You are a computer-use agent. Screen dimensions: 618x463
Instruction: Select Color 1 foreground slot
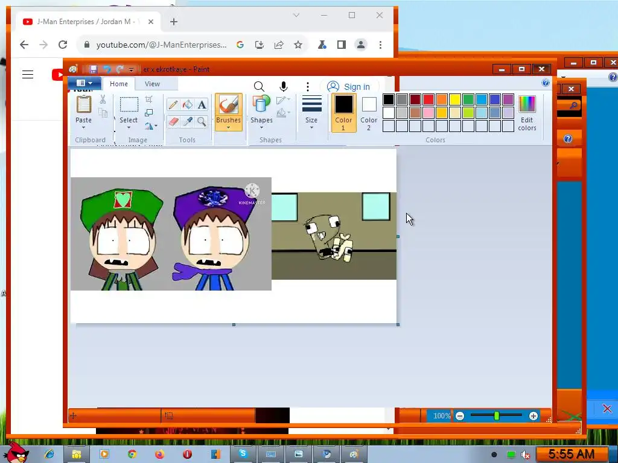343,113
